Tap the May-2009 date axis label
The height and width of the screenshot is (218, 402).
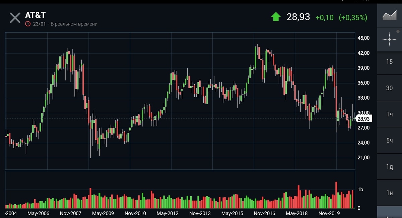(103, 213)
